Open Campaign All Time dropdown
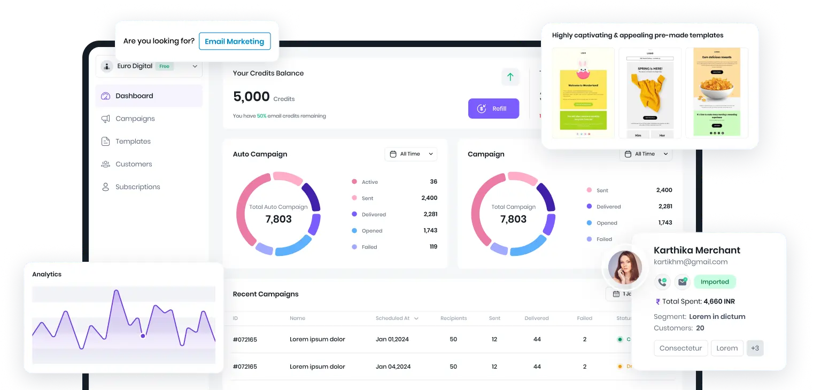Image resolution: width=813 pixels, height=390 pixels. [646, 154]
